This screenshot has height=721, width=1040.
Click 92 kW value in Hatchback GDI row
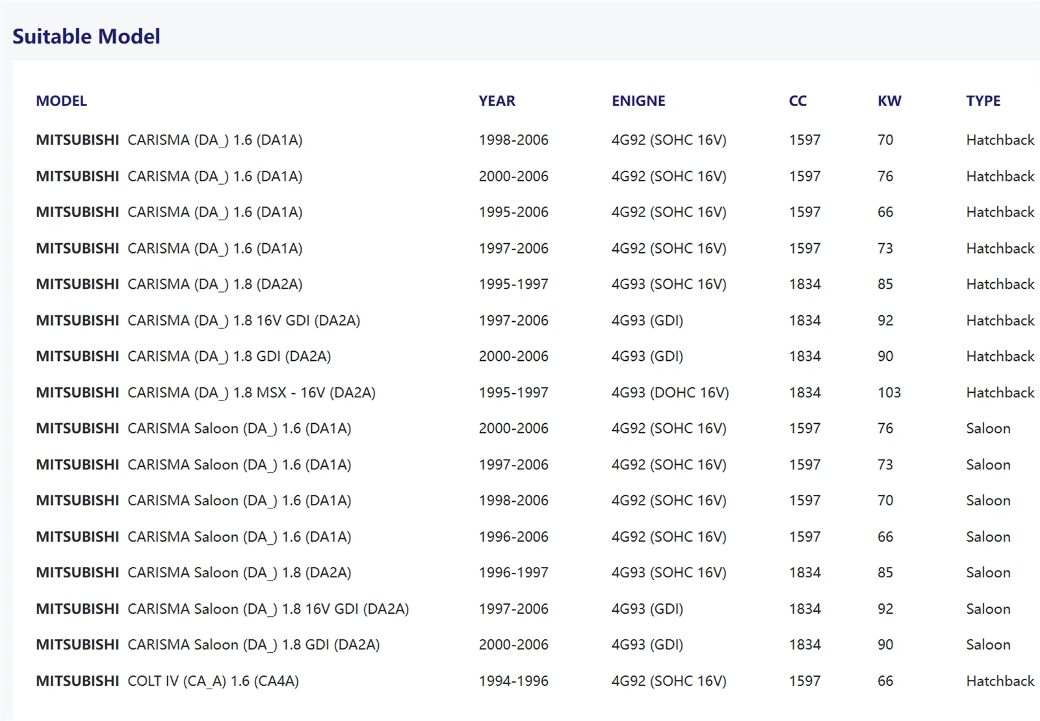tap(885, 321)
